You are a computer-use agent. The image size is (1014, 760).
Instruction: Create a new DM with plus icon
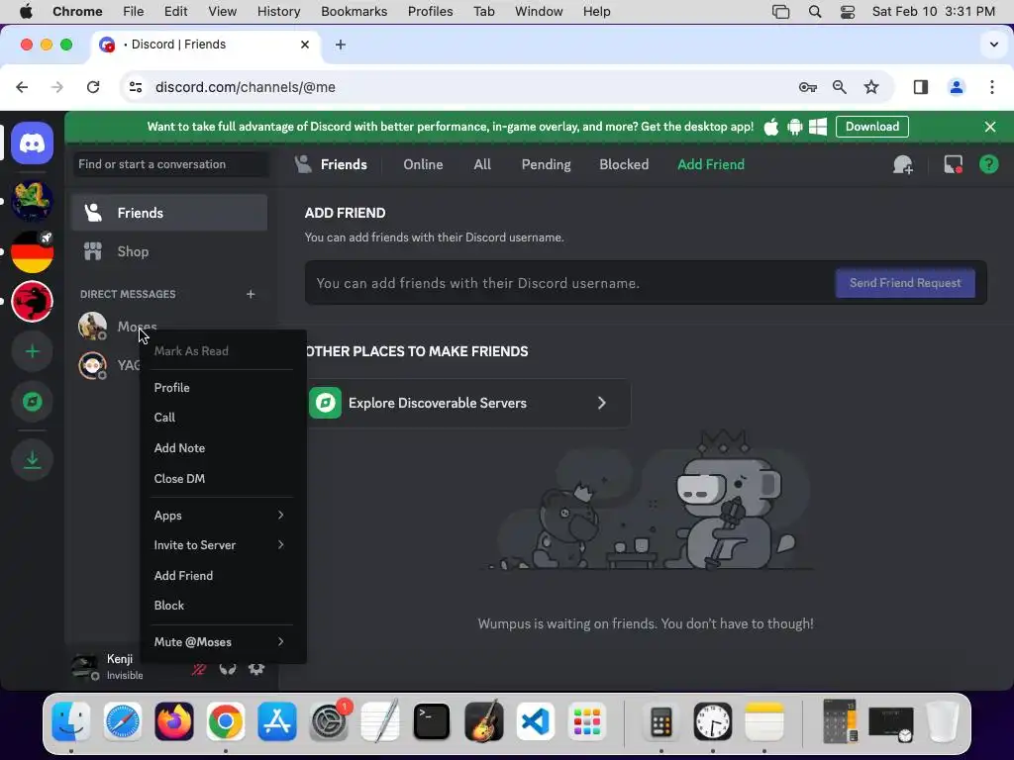point(251,294)
